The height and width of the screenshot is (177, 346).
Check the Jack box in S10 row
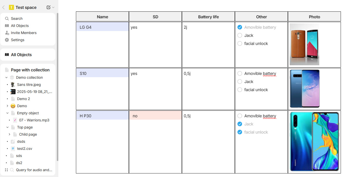click(x=240, y=82)
